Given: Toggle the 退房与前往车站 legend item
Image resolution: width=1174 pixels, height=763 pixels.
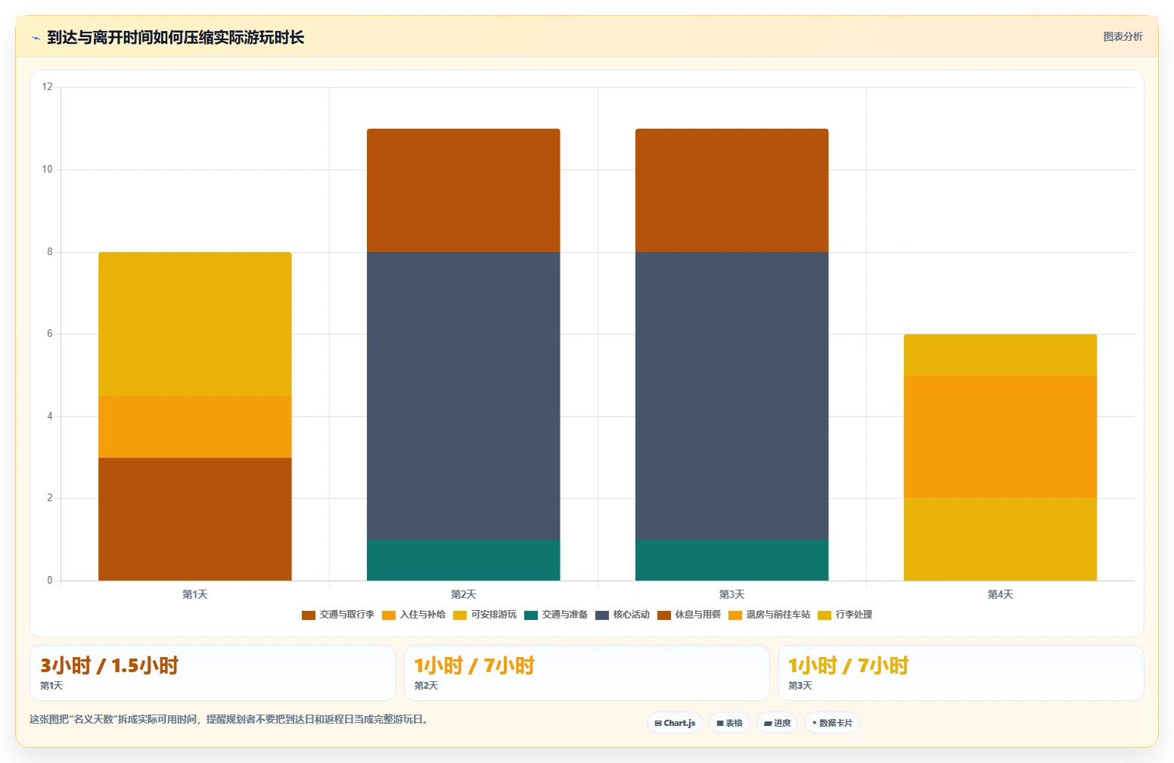Looking at the screenshot, I should click(x=769, y=615).
